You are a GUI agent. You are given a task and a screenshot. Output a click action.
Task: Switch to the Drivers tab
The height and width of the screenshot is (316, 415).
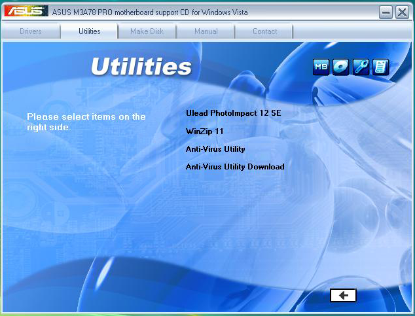point(31,31)
